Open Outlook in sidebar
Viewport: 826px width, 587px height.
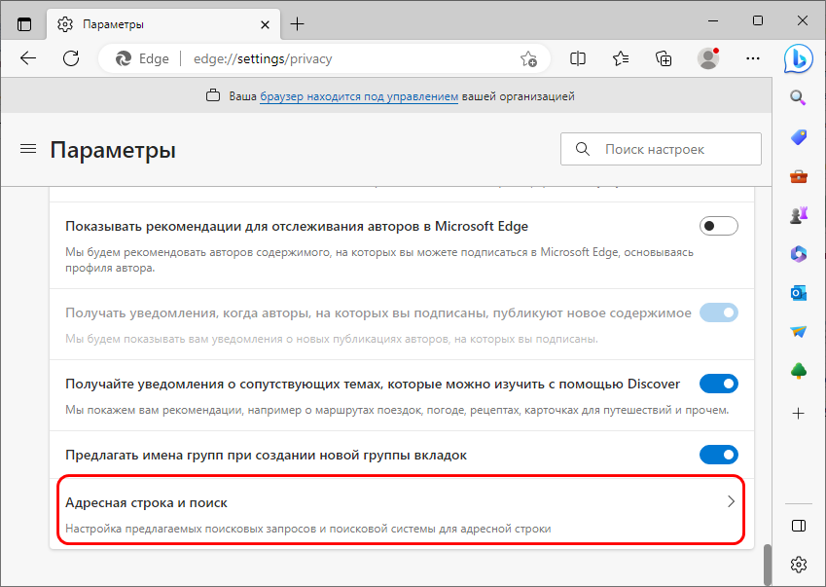click(x=798, y=293)
